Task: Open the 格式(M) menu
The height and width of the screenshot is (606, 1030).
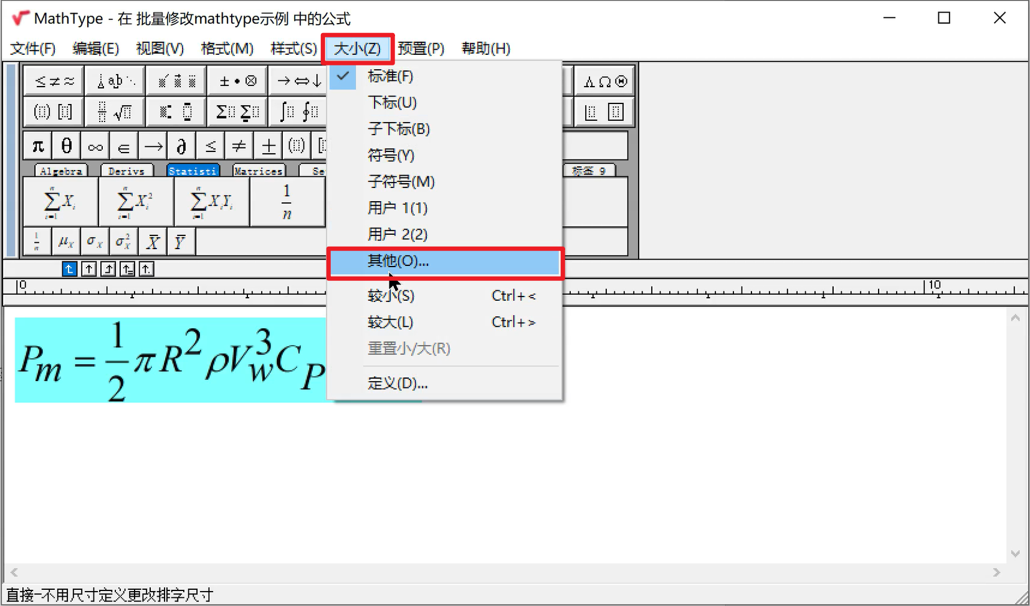Action: (227, 49)
